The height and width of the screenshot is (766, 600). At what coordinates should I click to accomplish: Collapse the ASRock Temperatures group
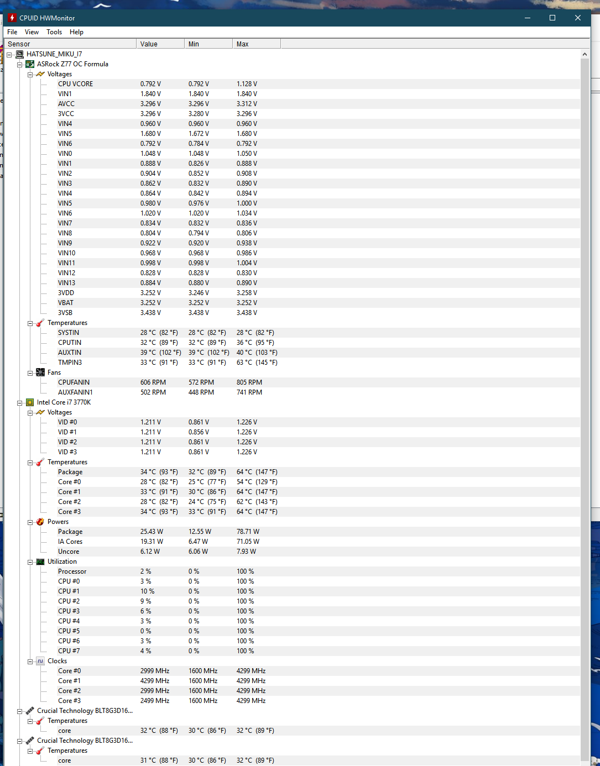click(30, 323)
